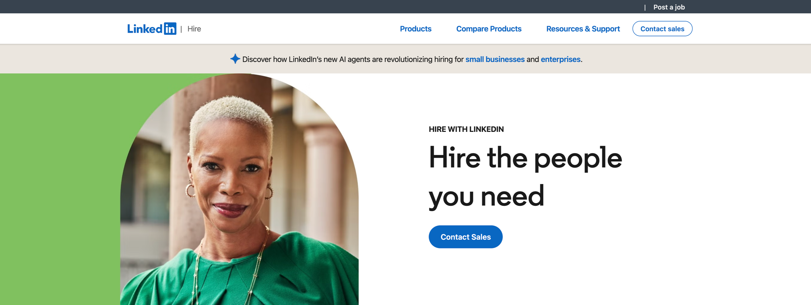Screen dimensions: 811x305
Task: Open the Products menu
Action: click(x=416, y=29)
